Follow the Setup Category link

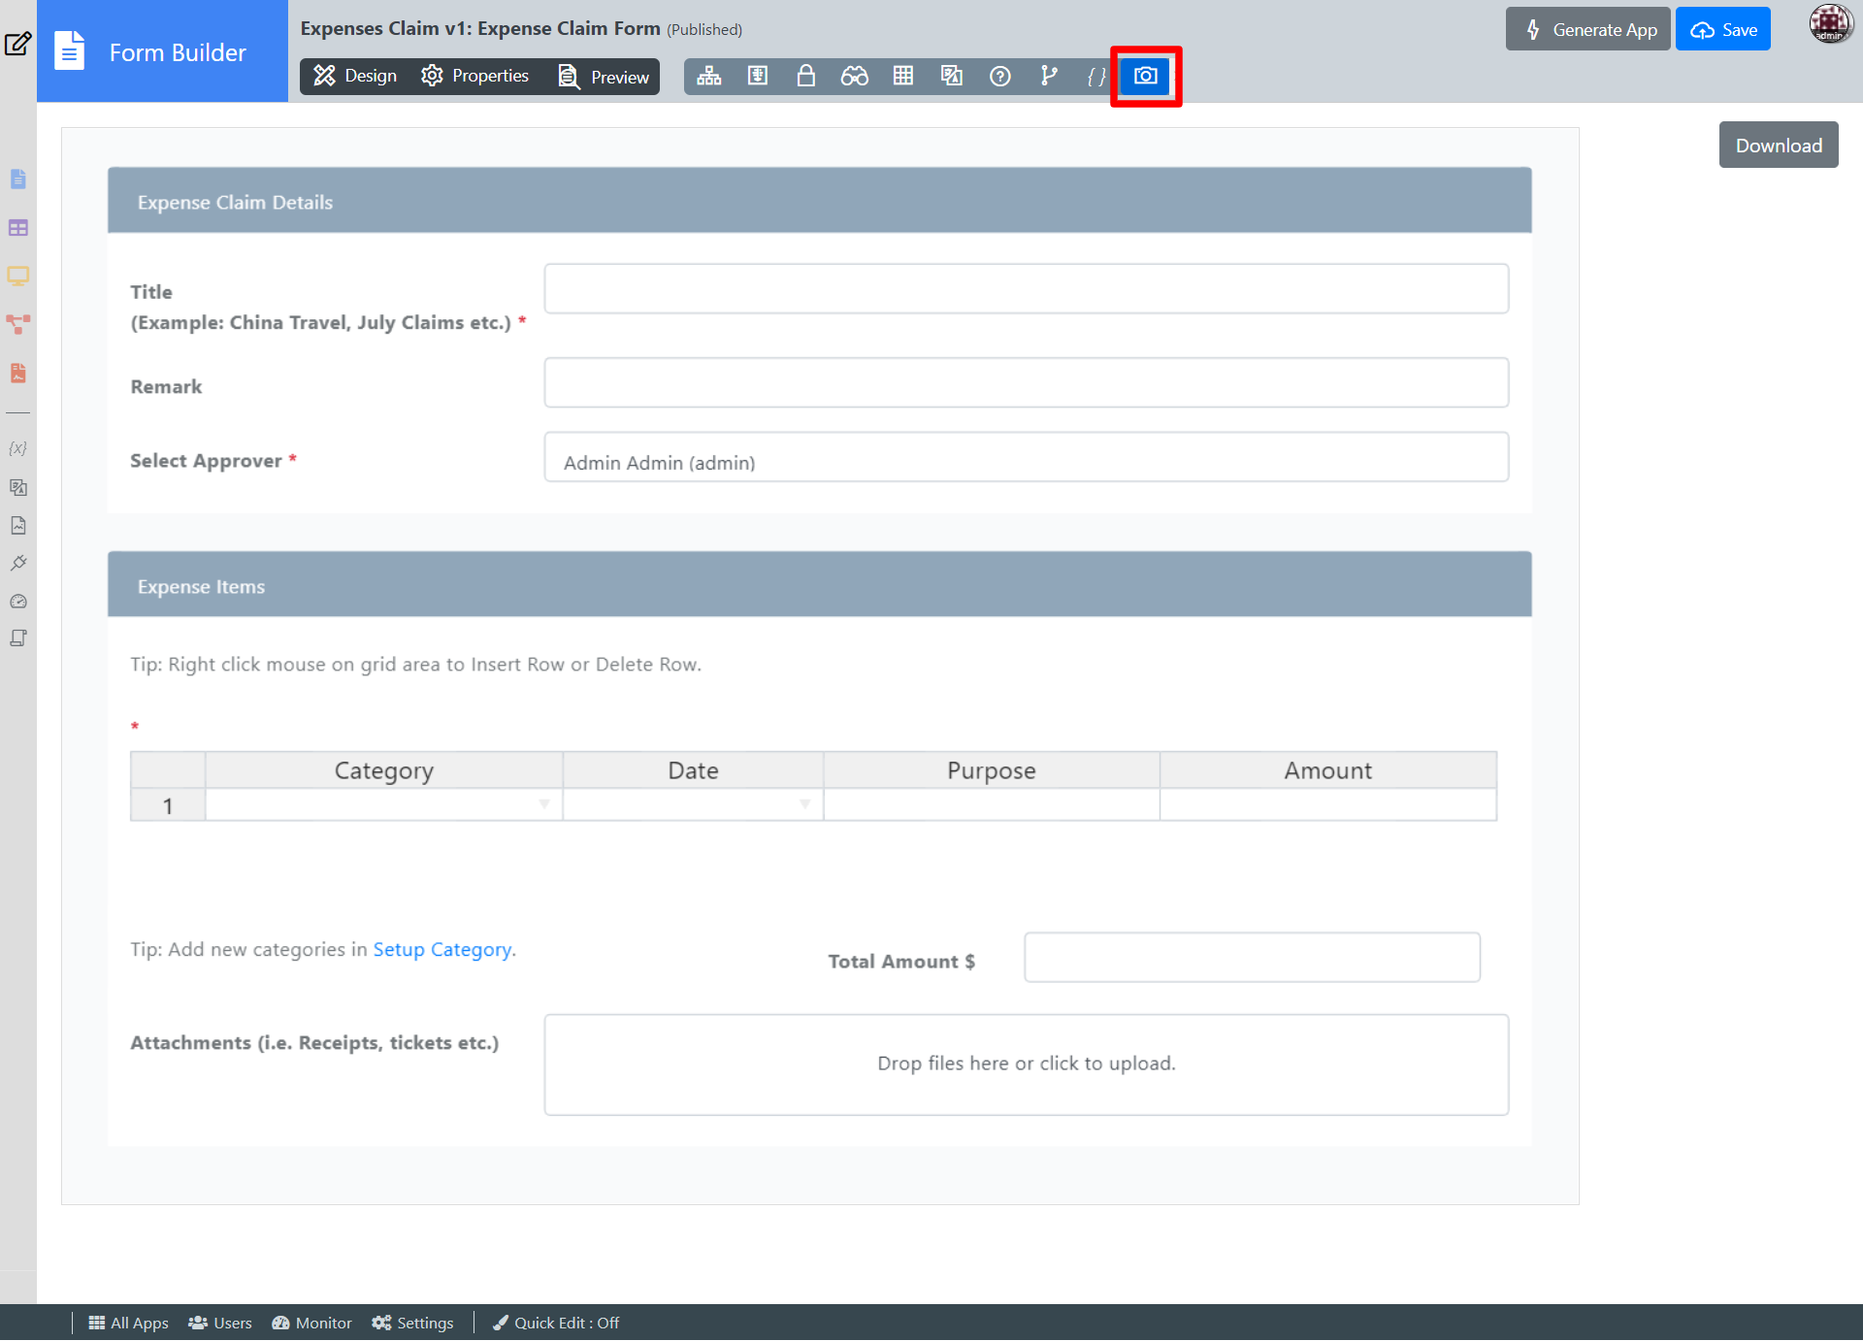(x=442, y=949)
